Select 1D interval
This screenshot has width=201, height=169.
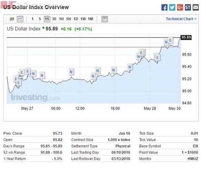(76, 19)
